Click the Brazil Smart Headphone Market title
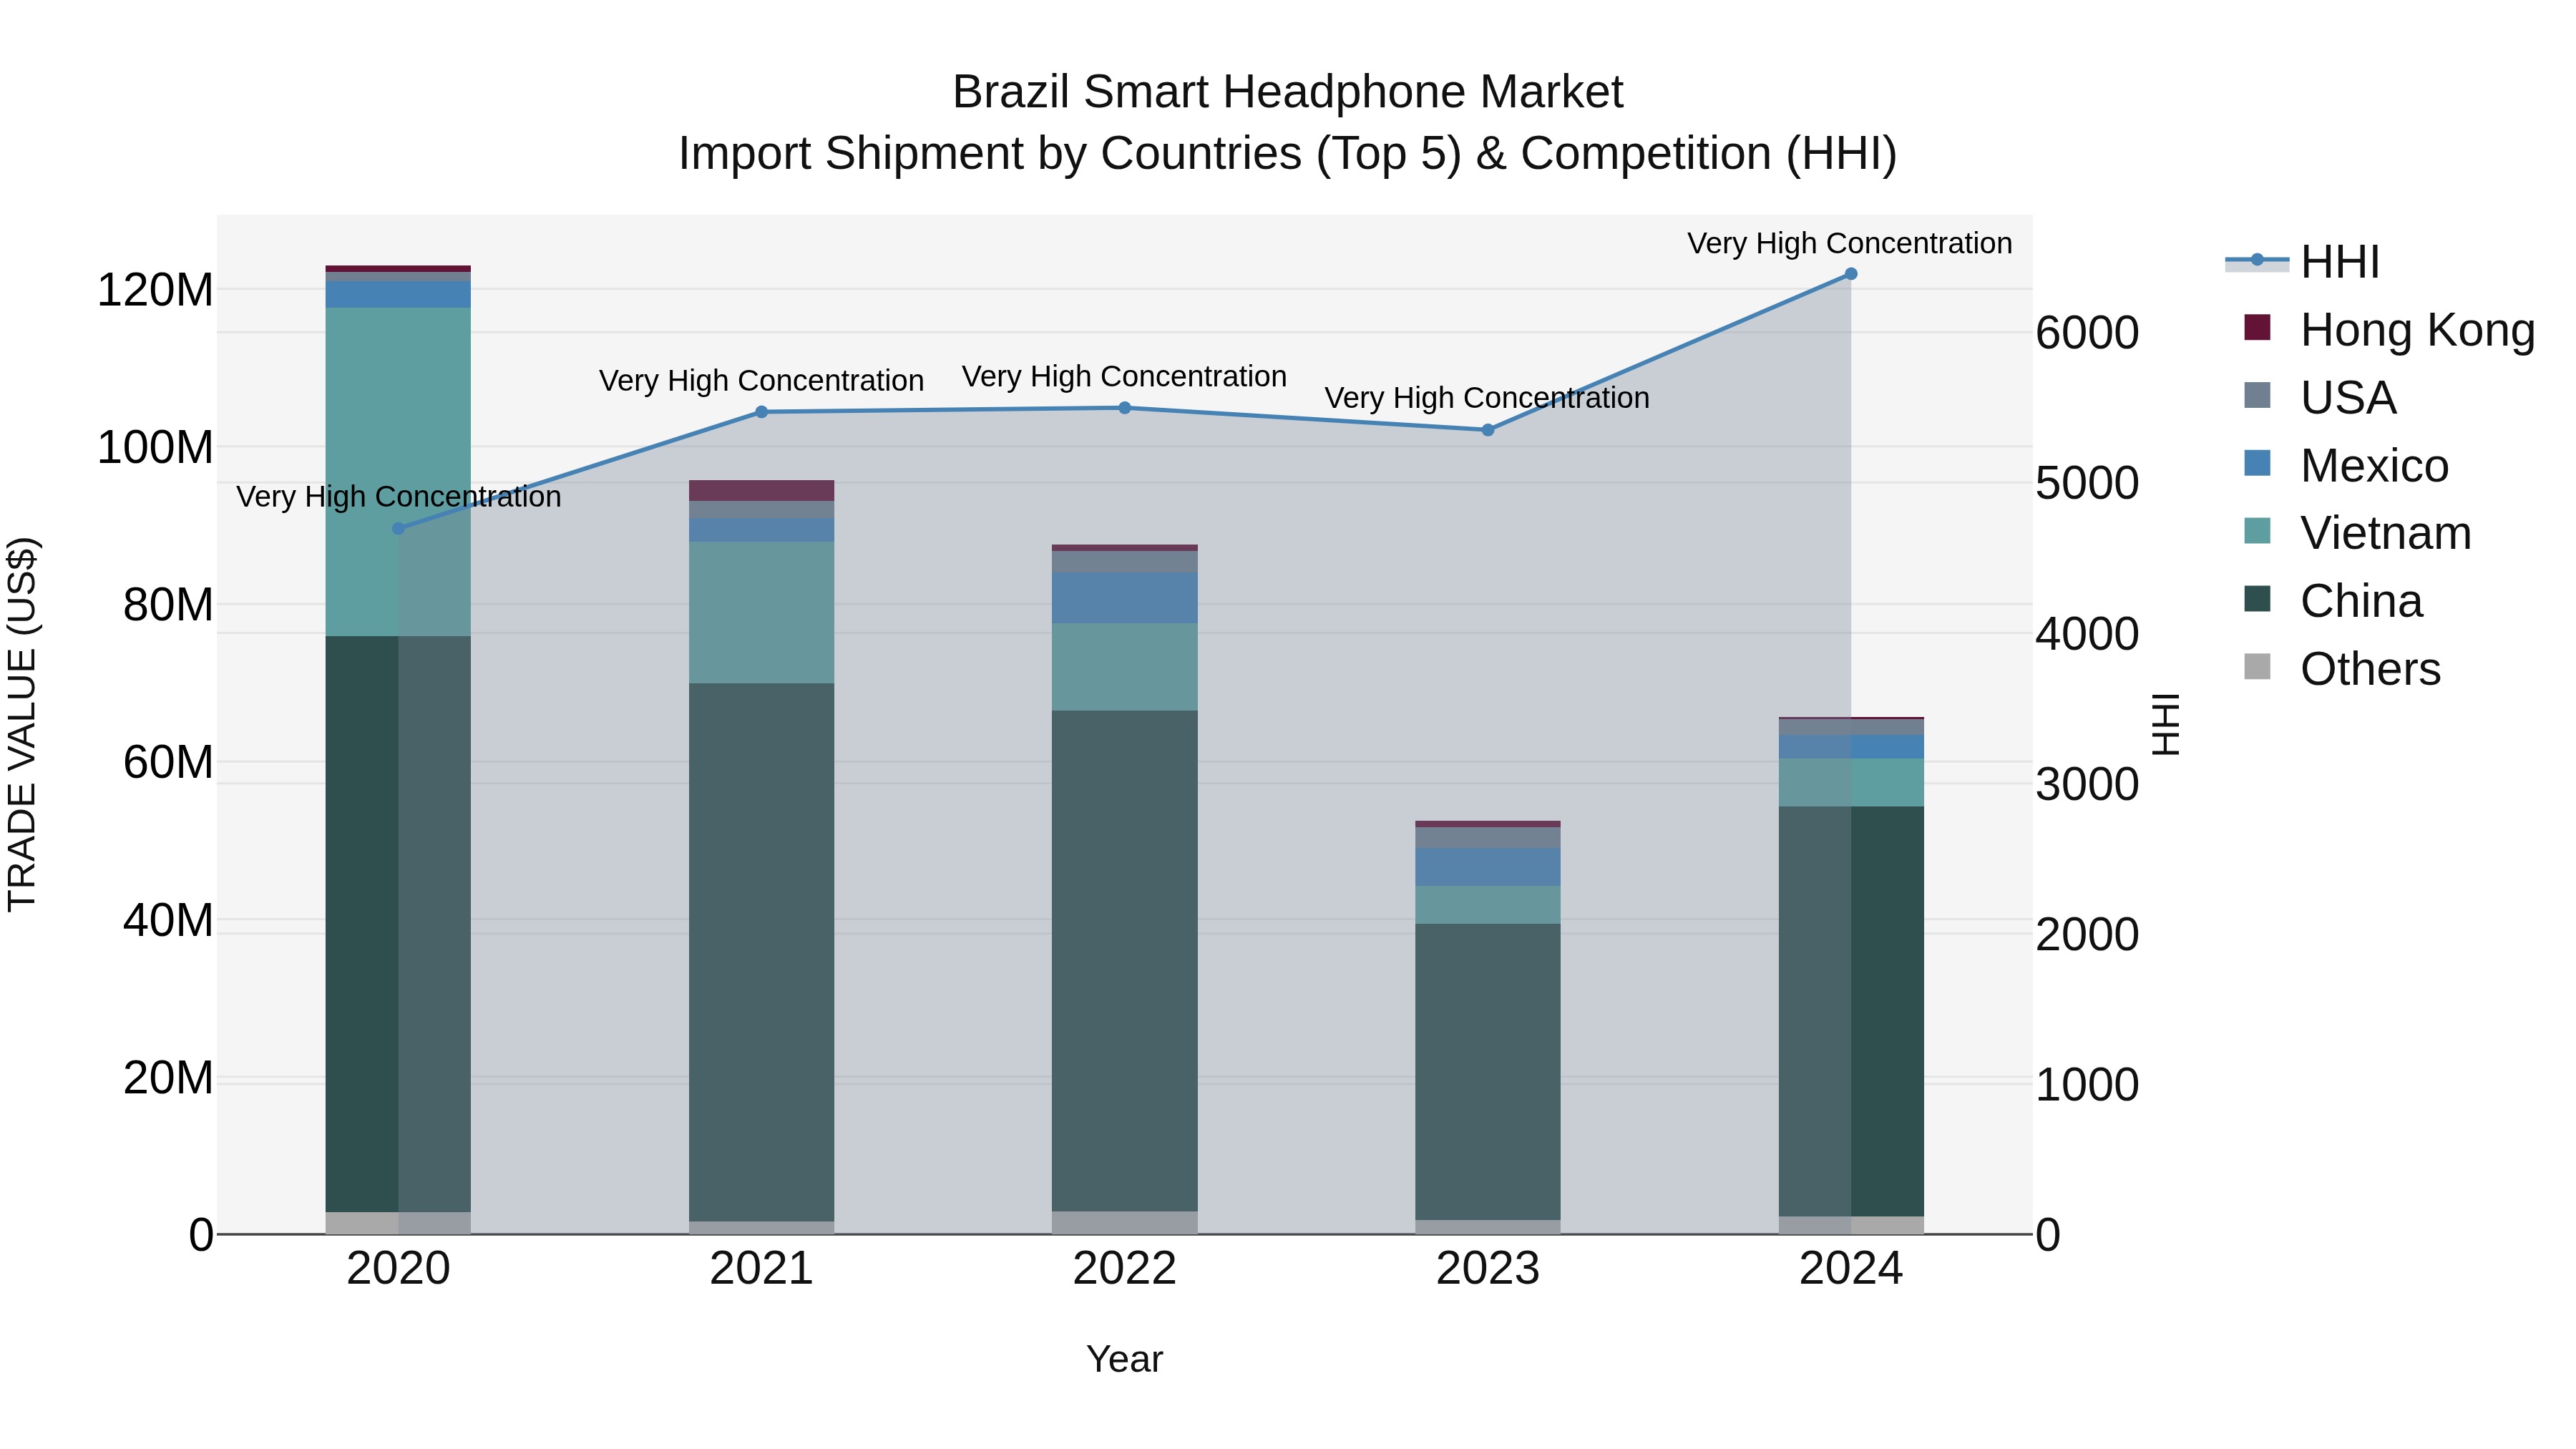This screenshot has width=2576, height=1449. (x=1287, y=92)
